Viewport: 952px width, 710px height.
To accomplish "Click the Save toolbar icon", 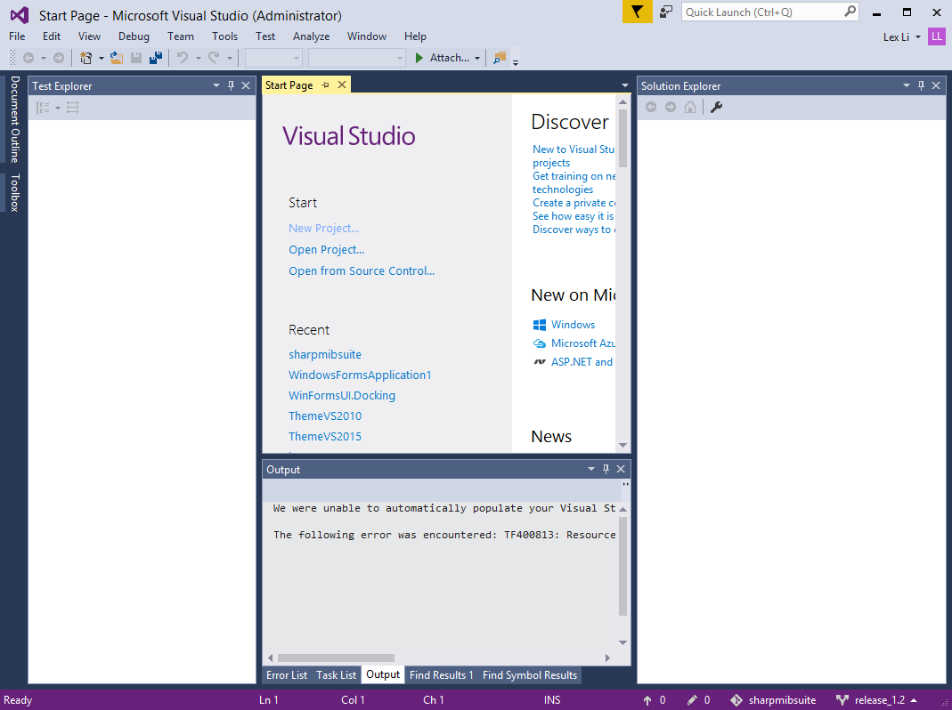I will click(x=136, y=57).
